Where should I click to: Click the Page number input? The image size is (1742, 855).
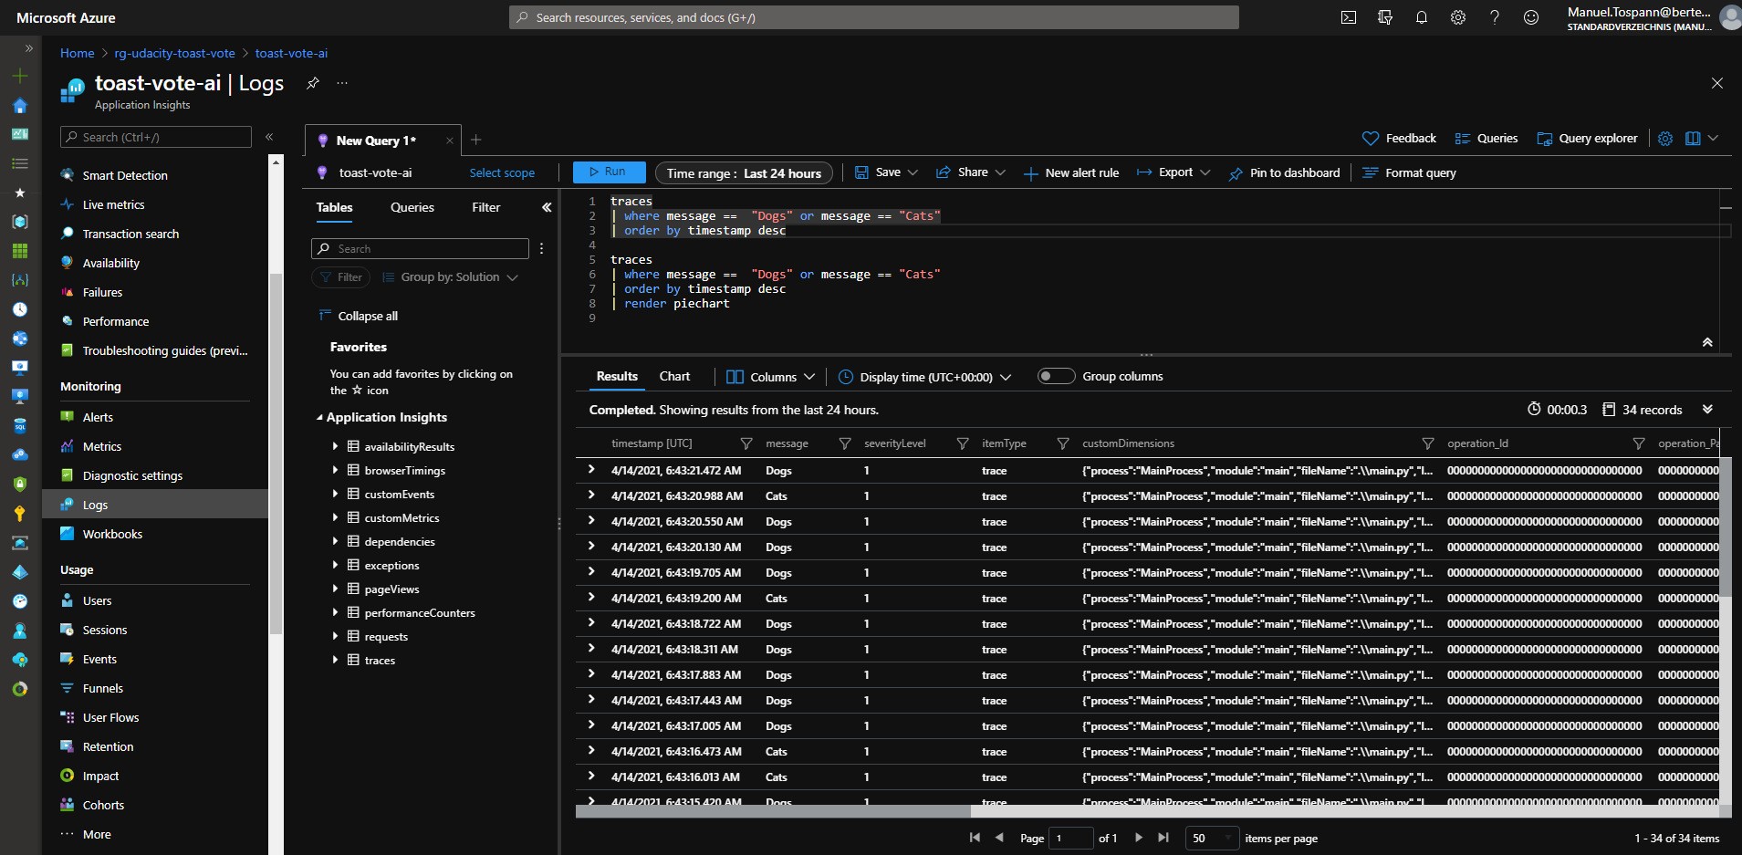pos(1070,838)
